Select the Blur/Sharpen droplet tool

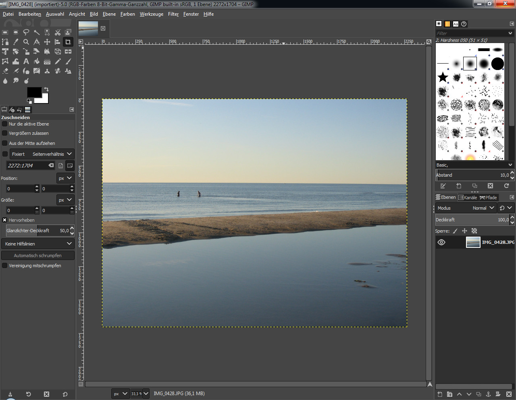pyautogui.click(x=5, y=80)
